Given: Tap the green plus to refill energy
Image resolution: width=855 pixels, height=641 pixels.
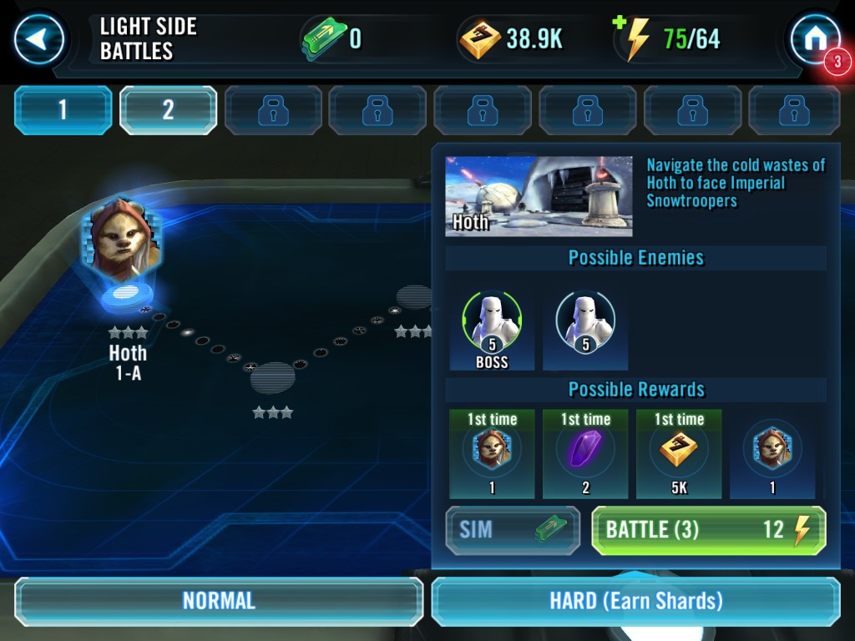Looking at the screenshot, I should [x=619, y=23].
